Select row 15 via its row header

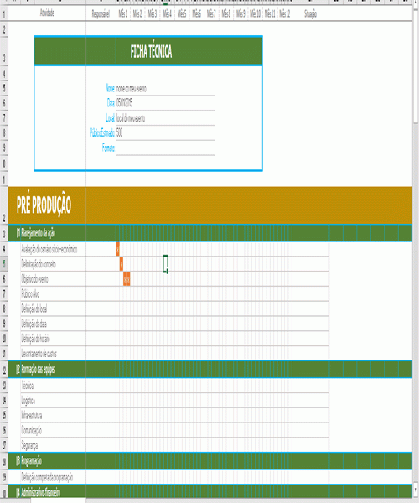click(x=4, y=264)
